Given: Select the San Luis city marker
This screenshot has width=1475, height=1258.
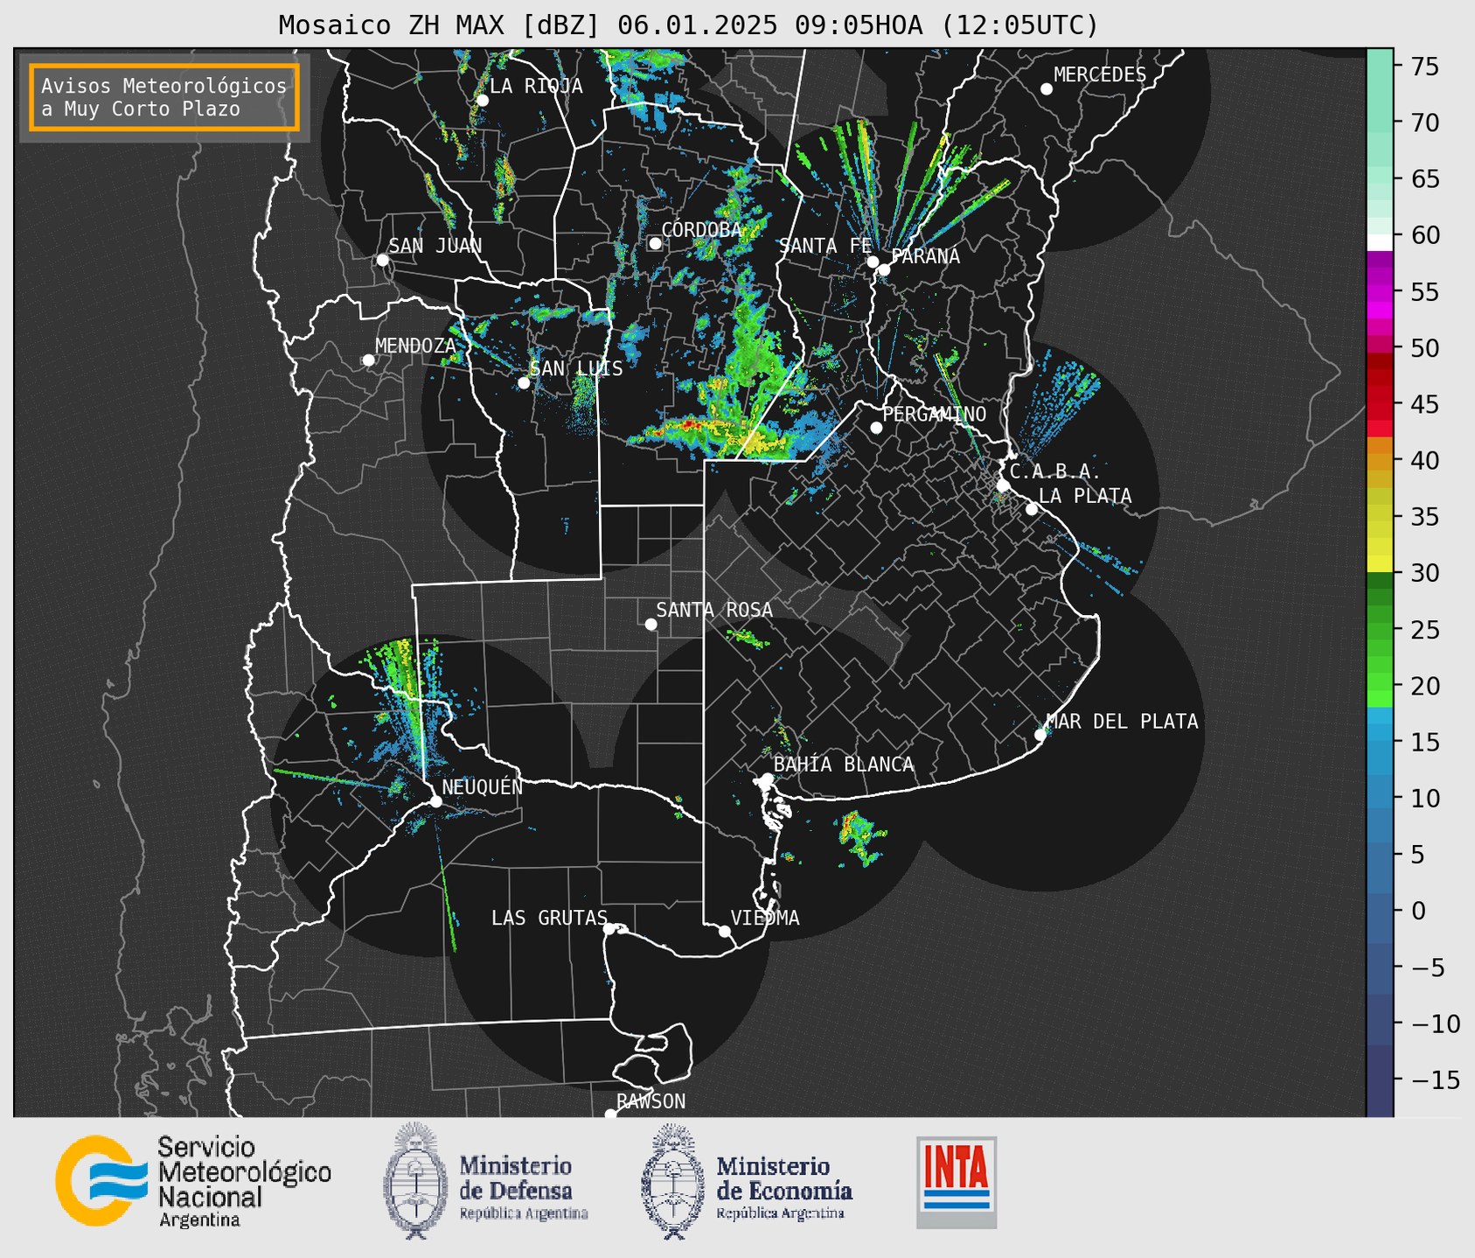Looking at the screenshot, I should click(524, 383).
